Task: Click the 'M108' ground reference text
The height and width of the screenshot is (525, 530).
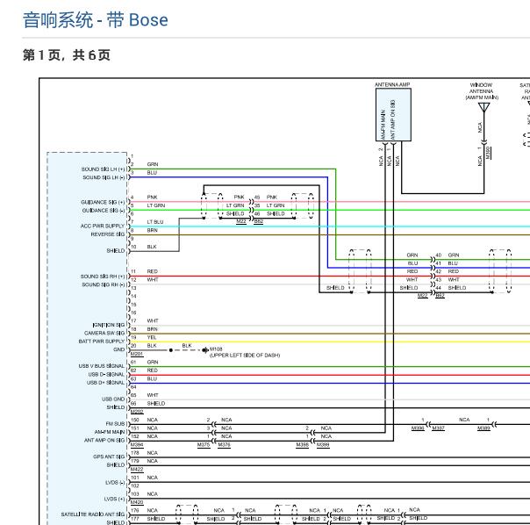Action: point(216,349)
